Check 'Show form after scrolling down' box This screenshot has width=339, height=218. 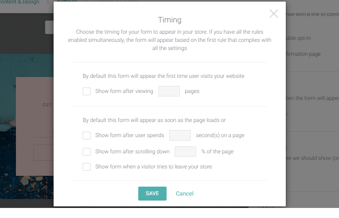(x=87, y=151)
